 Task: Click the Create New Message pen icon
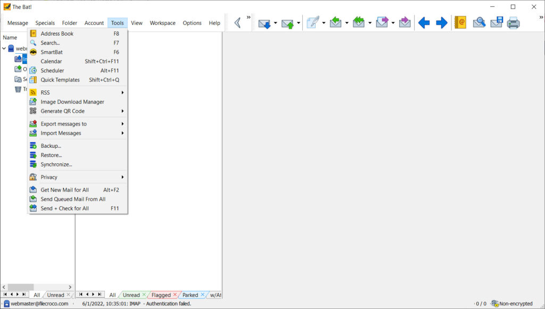tap(313, 23)
